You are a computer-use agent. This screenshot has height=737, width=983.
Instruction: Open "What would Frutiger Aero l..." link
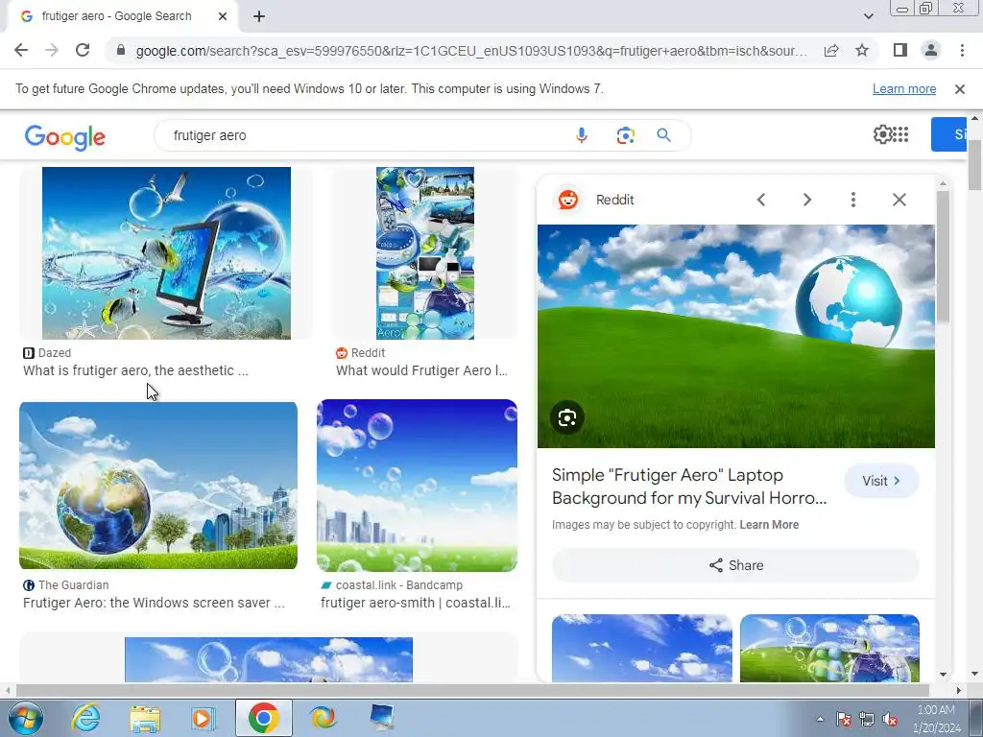pos(422,370)
